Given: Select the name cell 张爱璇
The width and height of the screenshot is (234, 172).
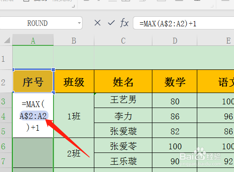Looking at the screenshot, I should tap(123, 130).
